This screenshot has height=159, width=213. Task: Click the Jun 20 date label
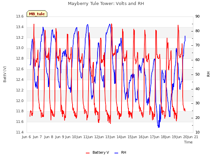pos(182,137)
